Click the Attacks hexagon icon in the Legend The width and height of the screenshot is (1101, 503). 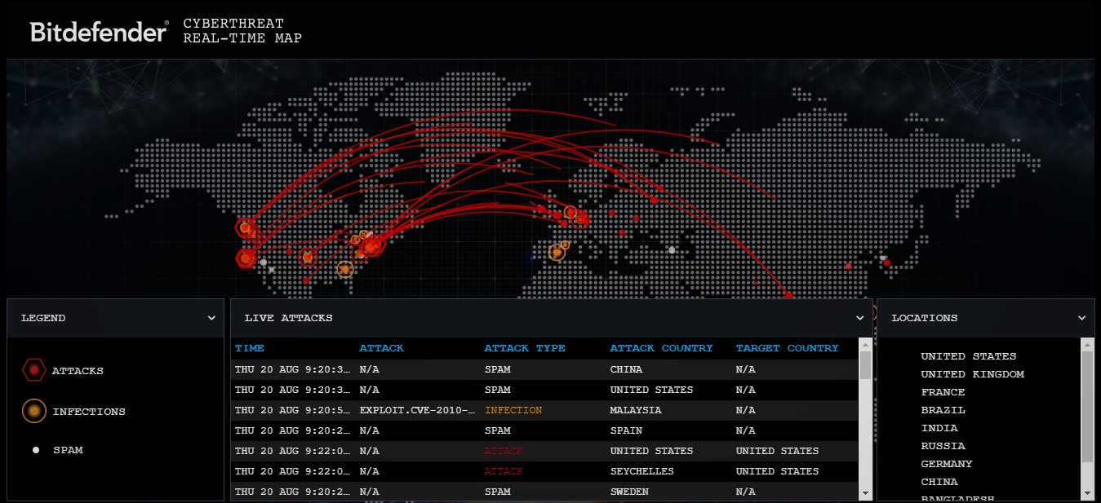pos(34,369)
